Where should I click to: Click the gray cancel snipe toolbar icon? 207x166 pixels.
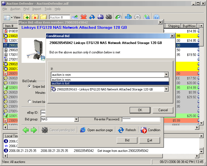[x=109, y=17]
